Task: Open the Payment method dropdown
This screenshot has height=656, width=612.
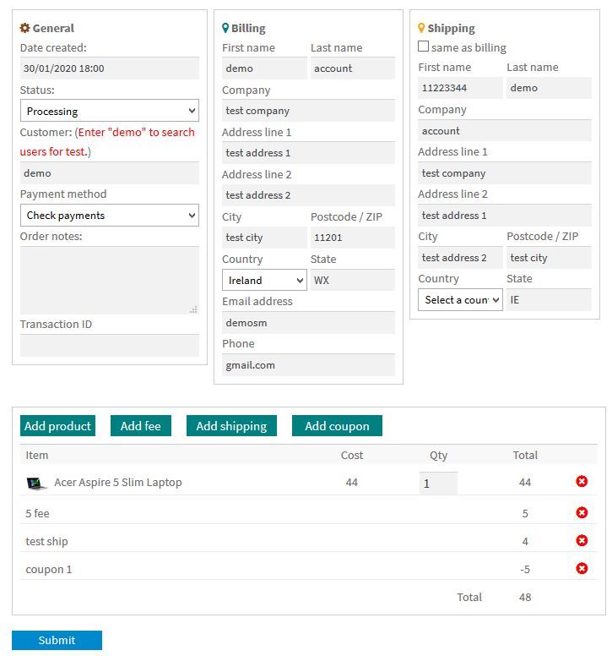Action: click(110, 215)
